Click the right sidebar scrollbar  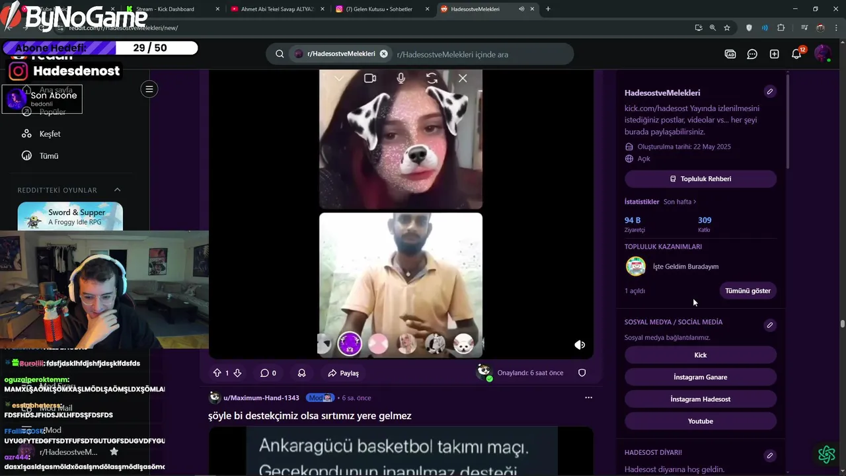788,122
